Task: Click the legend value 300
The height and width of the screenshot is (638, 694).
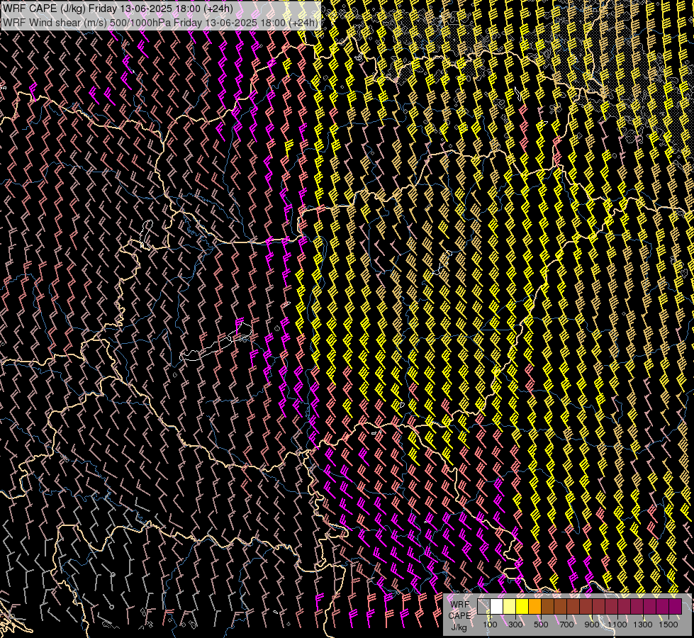Action: point(515,625)
